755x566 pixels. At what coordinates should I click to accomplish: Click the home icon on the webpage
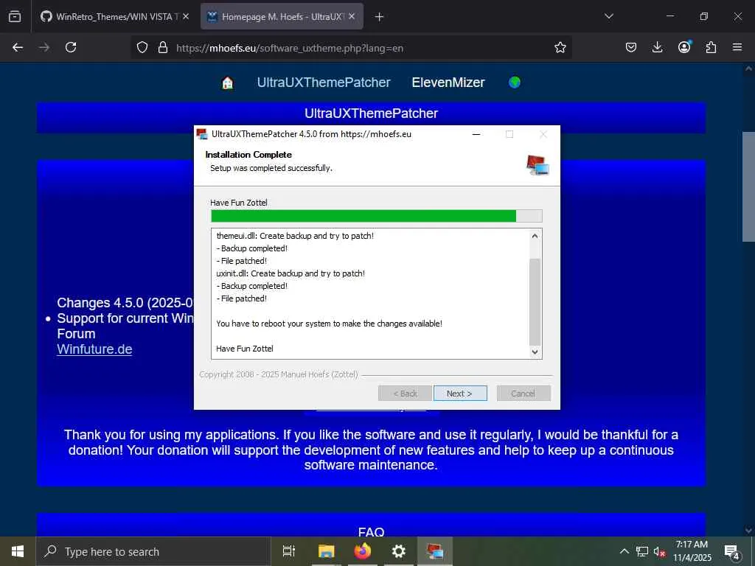click(x=227, y=83)
